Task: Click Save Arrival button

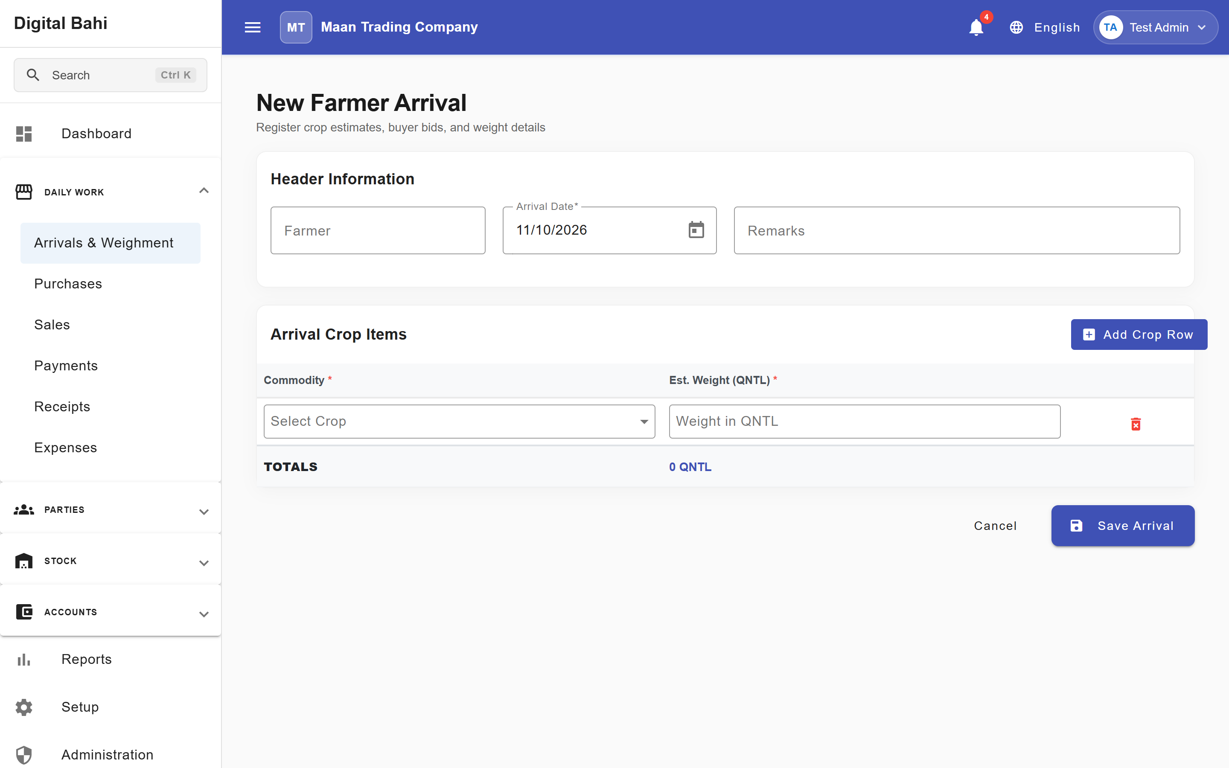Action: pos(1123,526)
